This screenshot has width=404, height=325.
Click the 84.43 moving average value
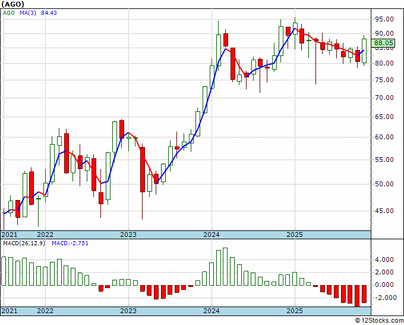click(49, 12)
